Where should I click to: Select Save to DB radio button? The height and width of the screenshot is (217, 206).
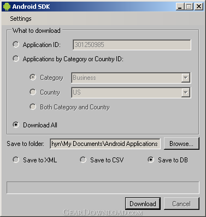[x=151, y=160]
